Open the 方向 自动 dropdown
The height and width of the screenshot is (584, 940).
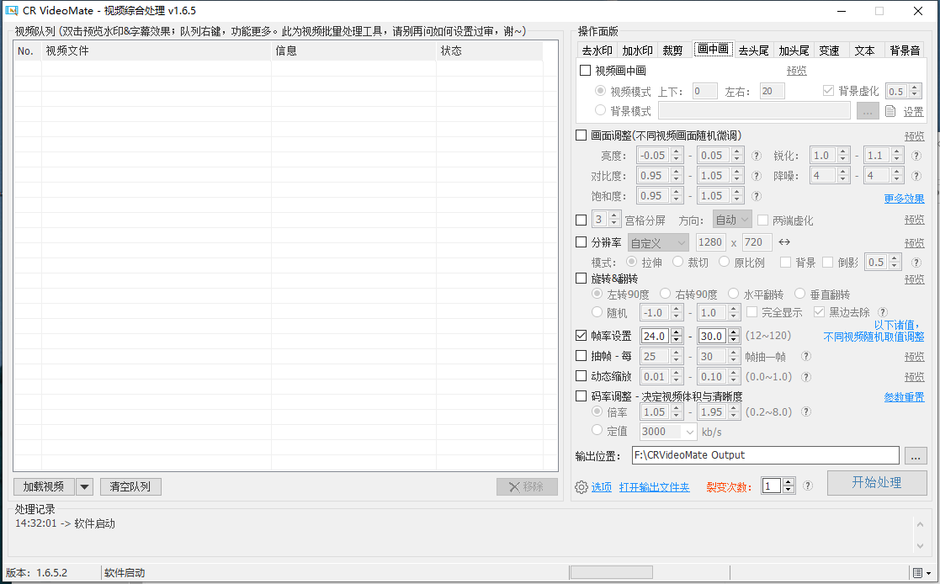pos(732,220)
